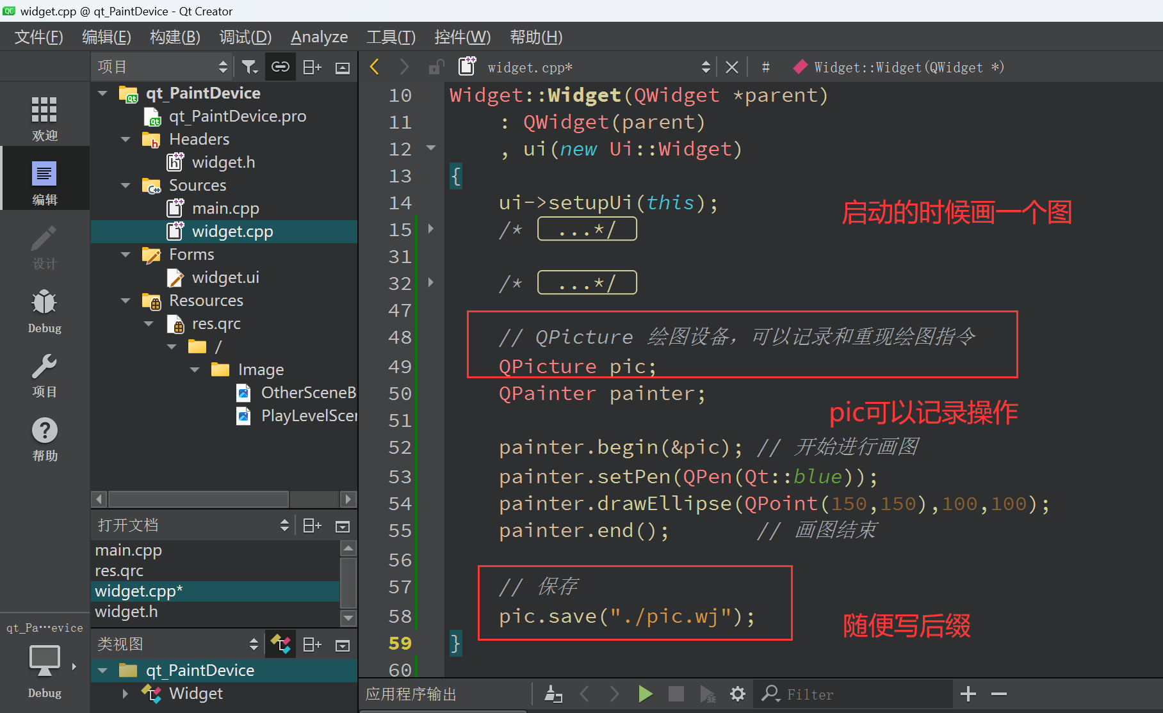Split the project panel view
The height and width of the screenshot is (713, 1163).
click(312, 67)
